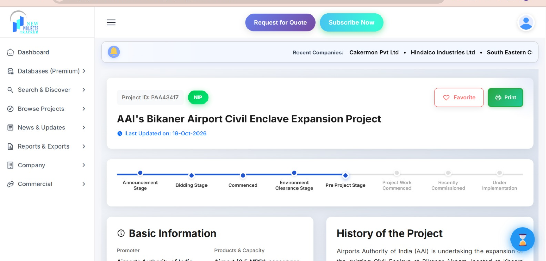Click the Announcement Stage progress marker
Image resolution: width=546 pixels, height=261 pixels.
[x=140, y=173]
